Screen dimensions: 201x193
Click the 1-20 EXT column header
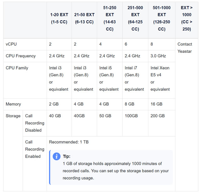(x=59, y=18)
